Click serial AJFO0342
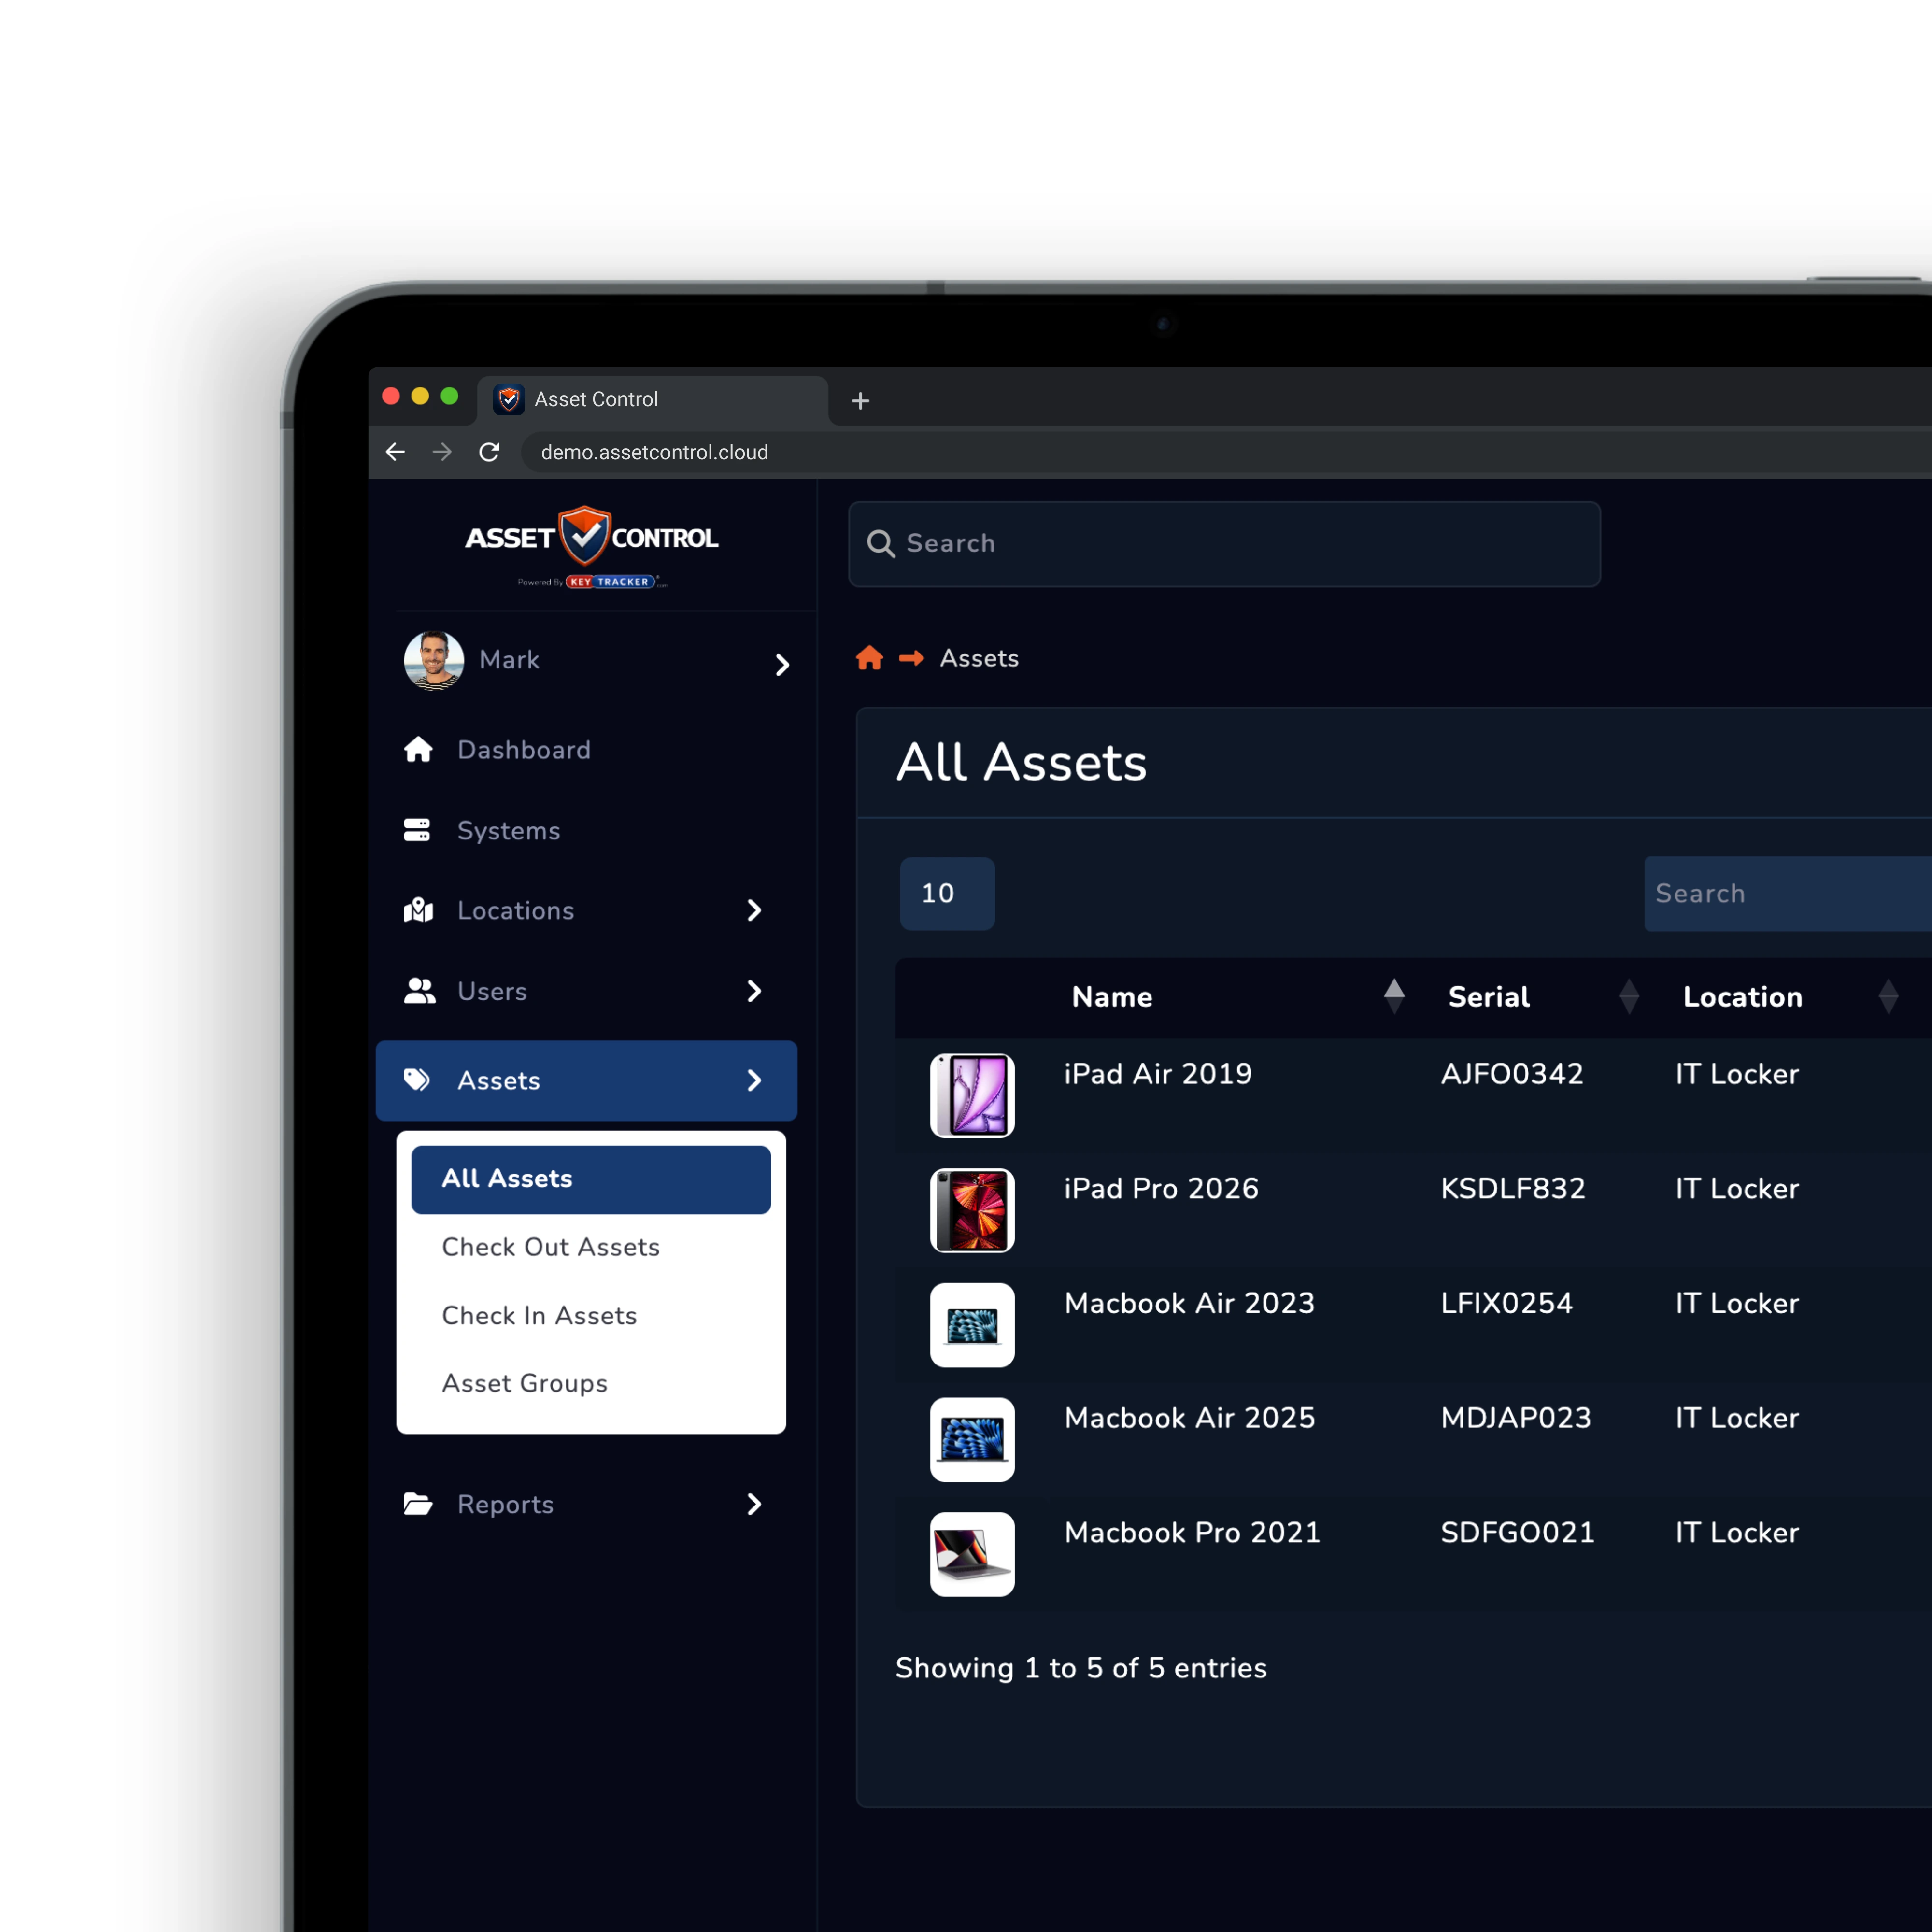This screenshot has height=1932, width=1932. pos(1512,1074)
